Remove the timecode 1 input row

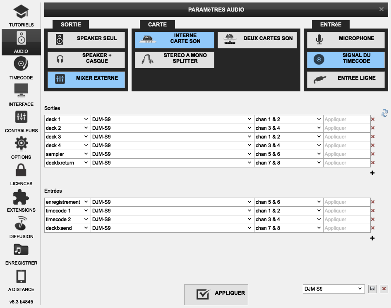click(373, 211)
